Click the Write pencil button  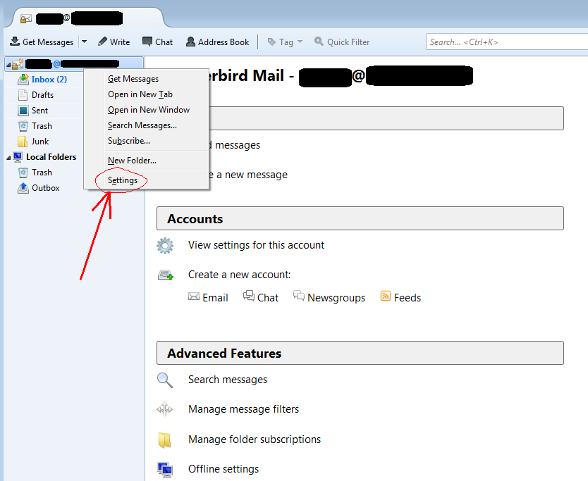[x=114, y=42]
